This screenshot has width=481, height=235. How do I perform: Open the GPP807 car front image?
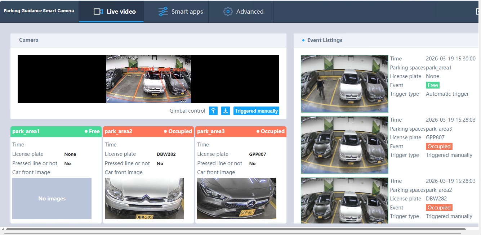coord(236,198)
